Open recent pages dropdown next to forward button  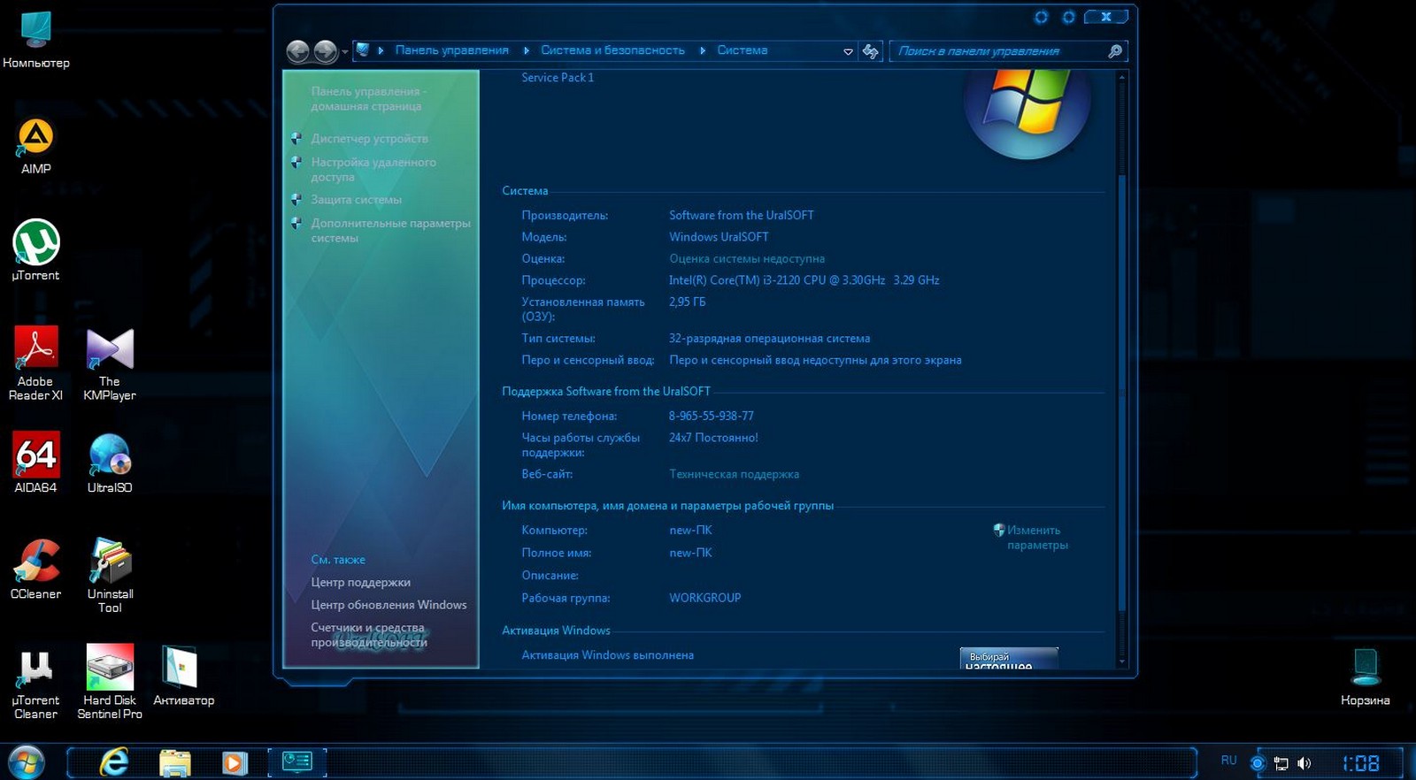(x=344, y=52)
